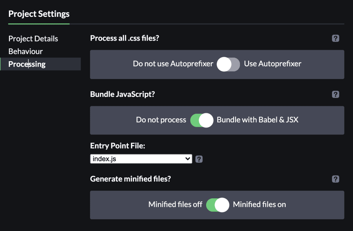Open help for "Generate minified files?"

coord(335,179)
